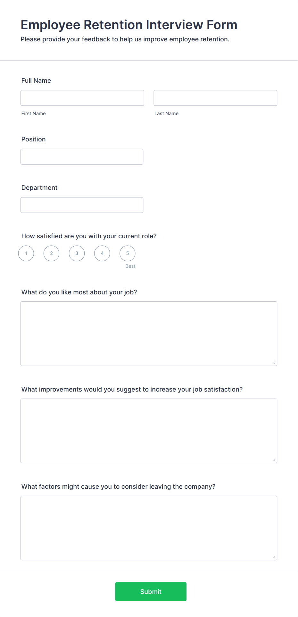This screenshot has height=617, width=298.
Task: Click the Full Name field label
Action: click(36, 80)
